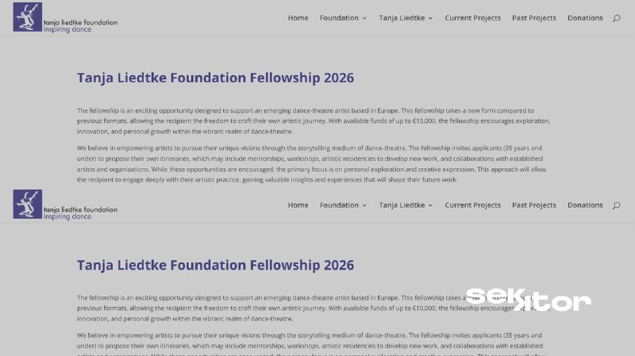Open Current Projects in the top navigation bar
Viewport: 635px width, 356px height.
point(472,17)
